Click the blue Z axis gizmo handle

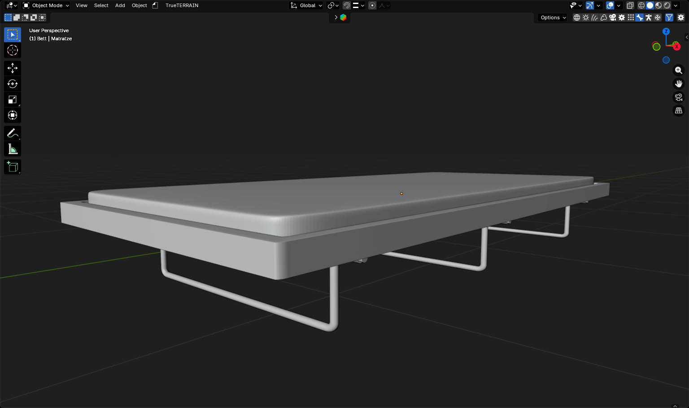coord(666,31)
